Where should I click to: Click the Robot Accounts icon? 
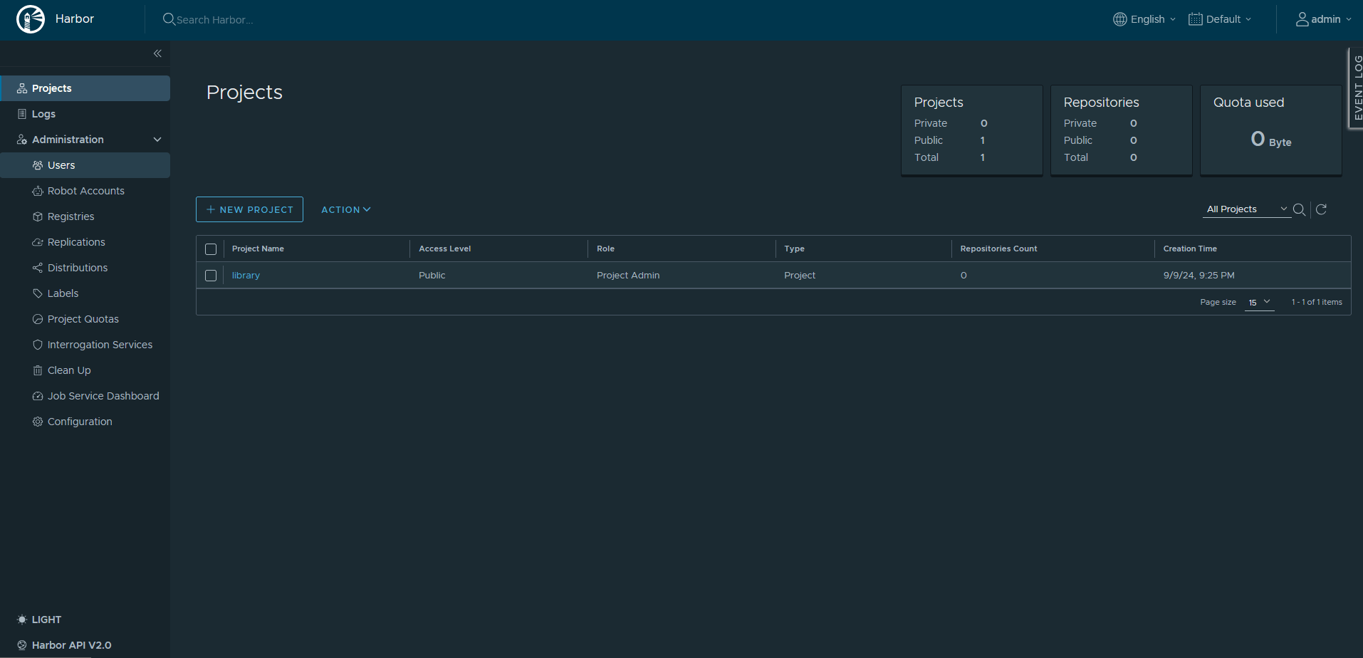click(38, 191)
